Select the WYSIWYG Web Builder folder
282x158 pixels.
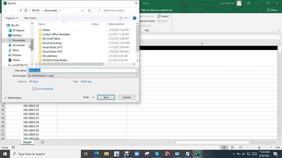coord(55,60)
